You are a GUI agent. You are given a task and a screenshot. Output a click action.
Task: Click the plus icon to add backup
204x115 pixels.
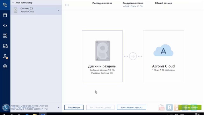pos(14,107)
